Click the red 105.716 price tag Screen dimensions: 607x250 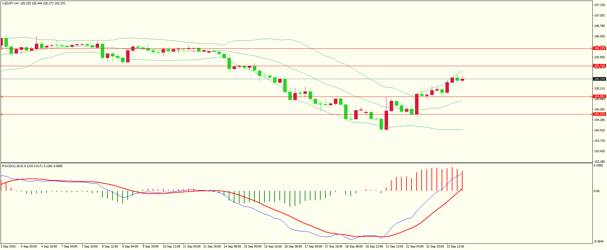click(x=599, y=66)
